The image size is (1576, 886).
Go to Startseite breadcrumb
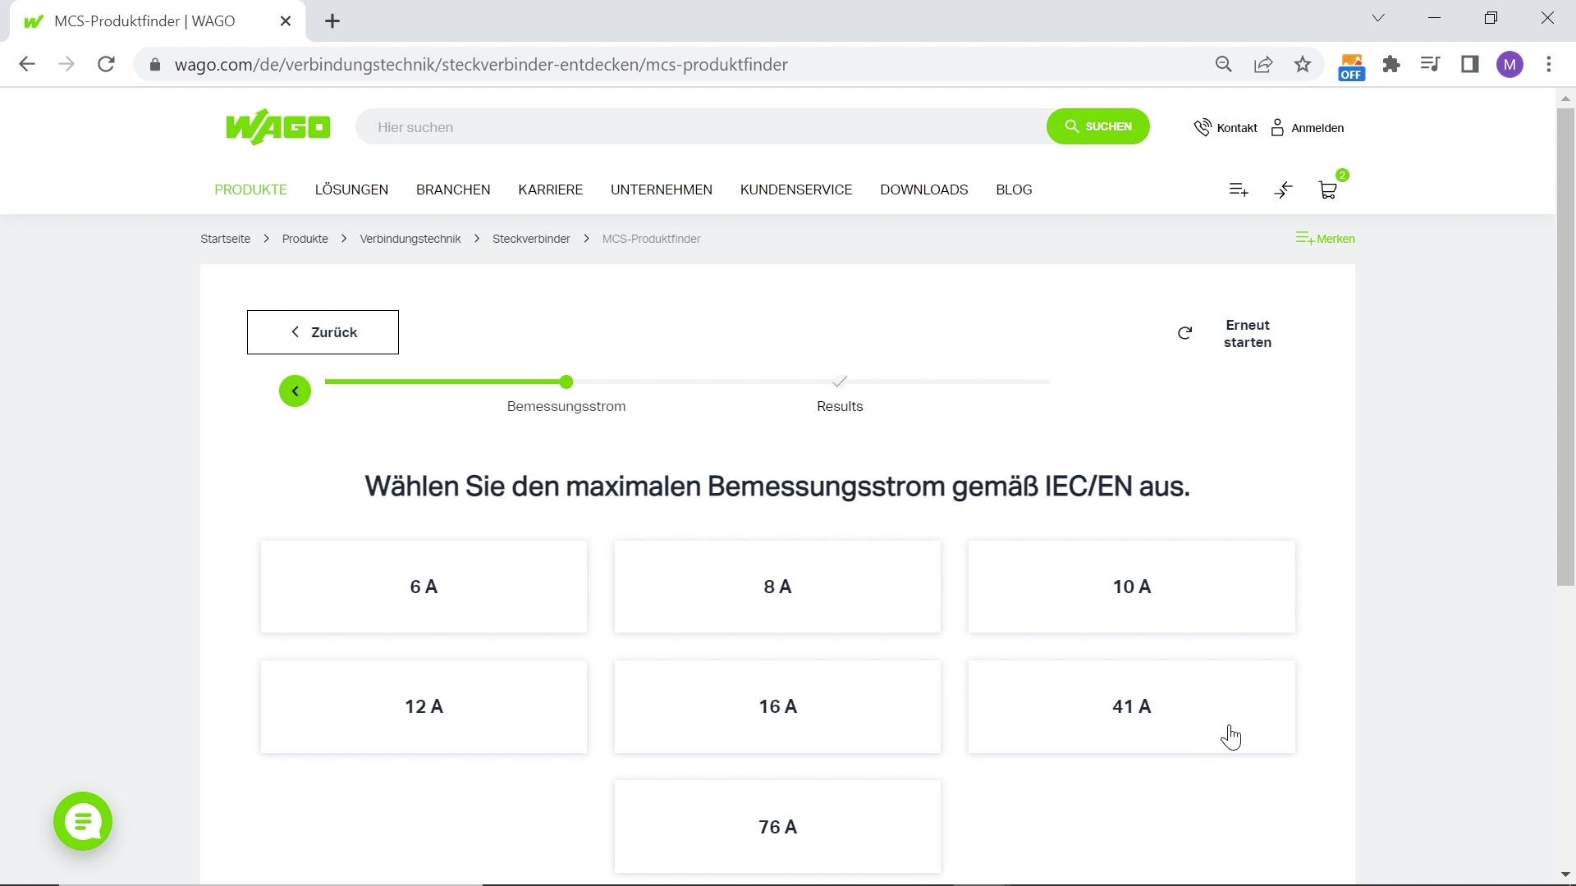(x=225, y=239)
